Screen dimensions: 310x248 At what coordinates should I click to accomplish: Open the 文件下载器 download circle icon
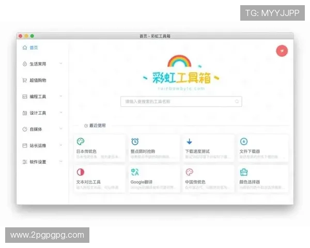[244, 142]
